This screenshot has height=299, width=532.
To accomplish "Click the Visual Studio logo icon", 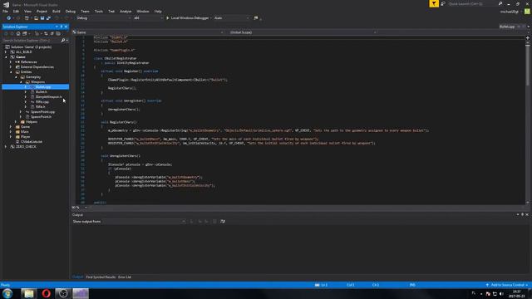I will 6,4.
